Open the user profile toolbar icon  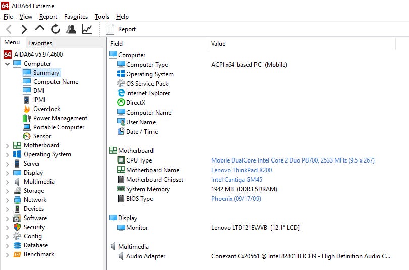tap(71, 29)
